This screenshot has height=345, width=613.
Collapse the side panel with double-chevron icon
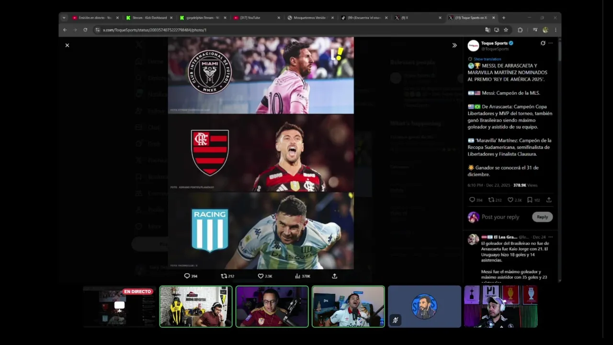454,45
